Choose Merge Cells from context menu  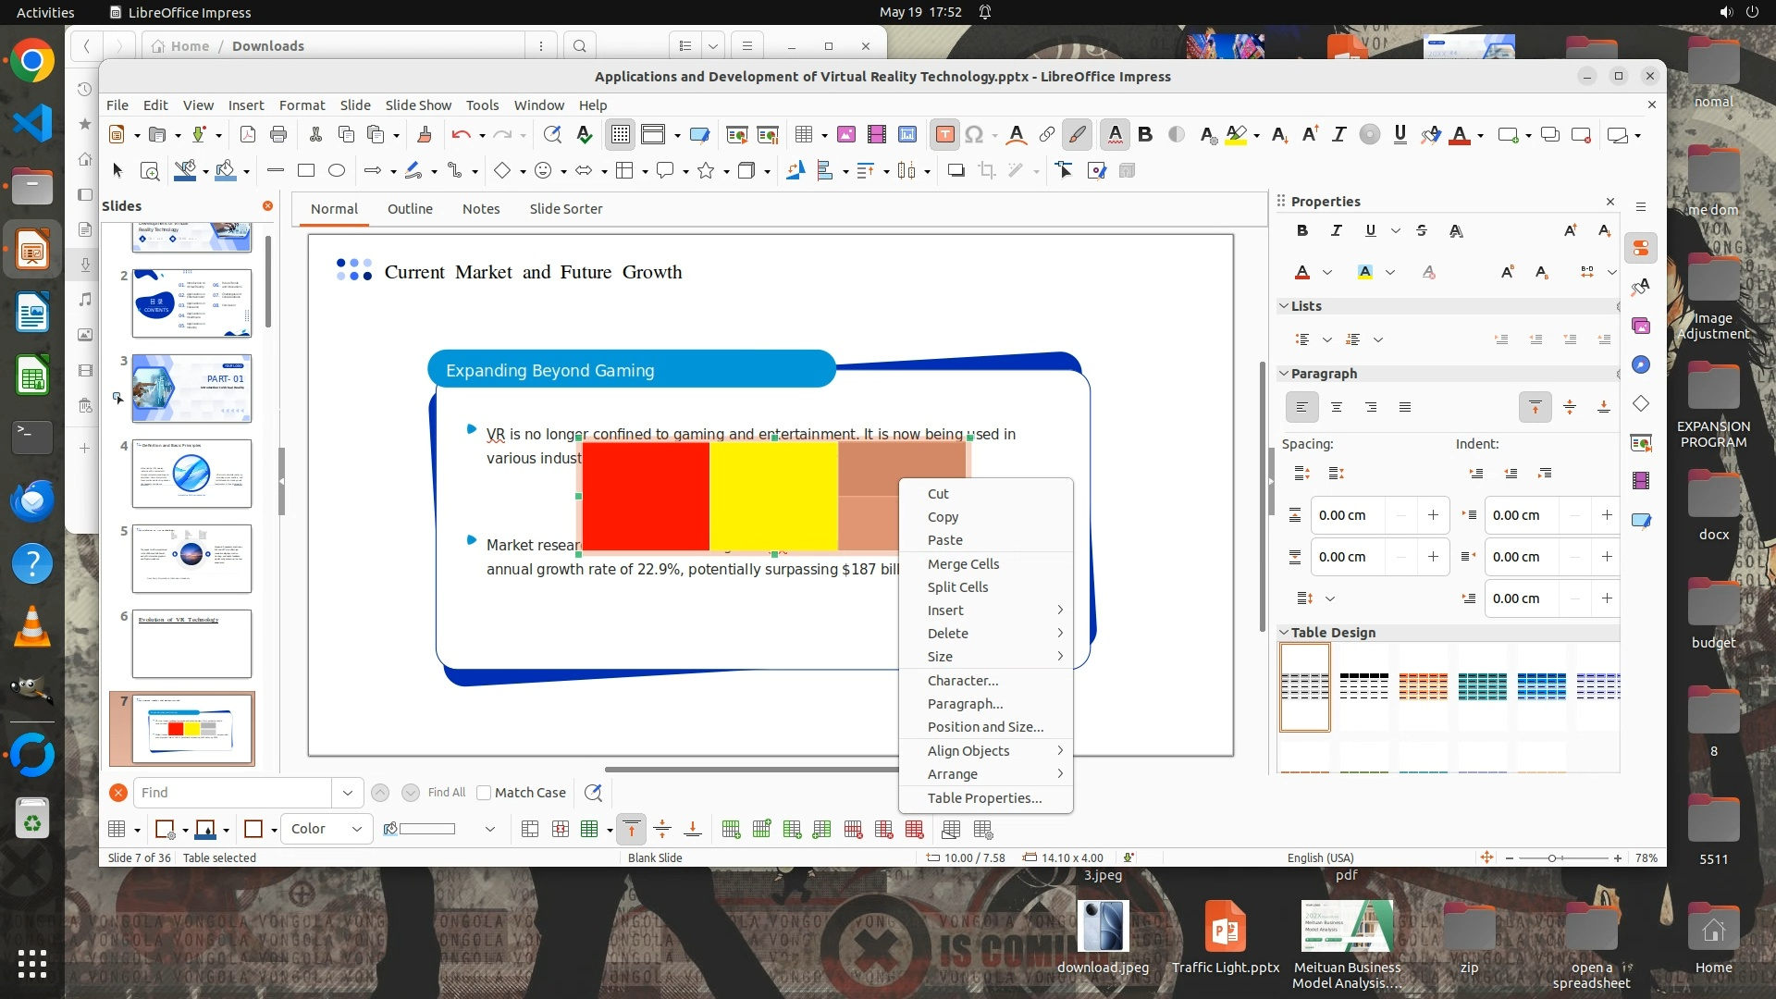[x=963, y=563]
